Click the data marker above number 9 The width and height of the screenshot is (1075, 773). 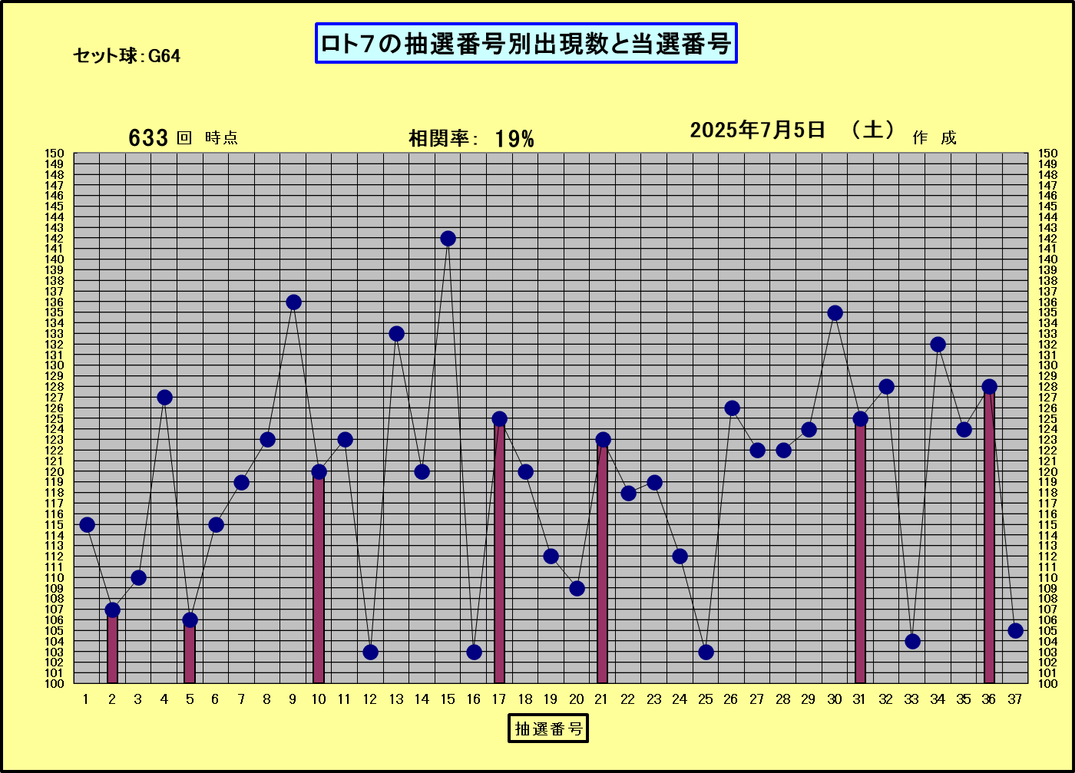click(x=293, y=302)
